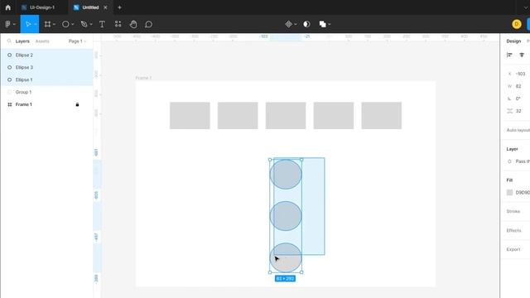Click the Boolean groups union icon

pyautogui.click(x=322, y=24)
